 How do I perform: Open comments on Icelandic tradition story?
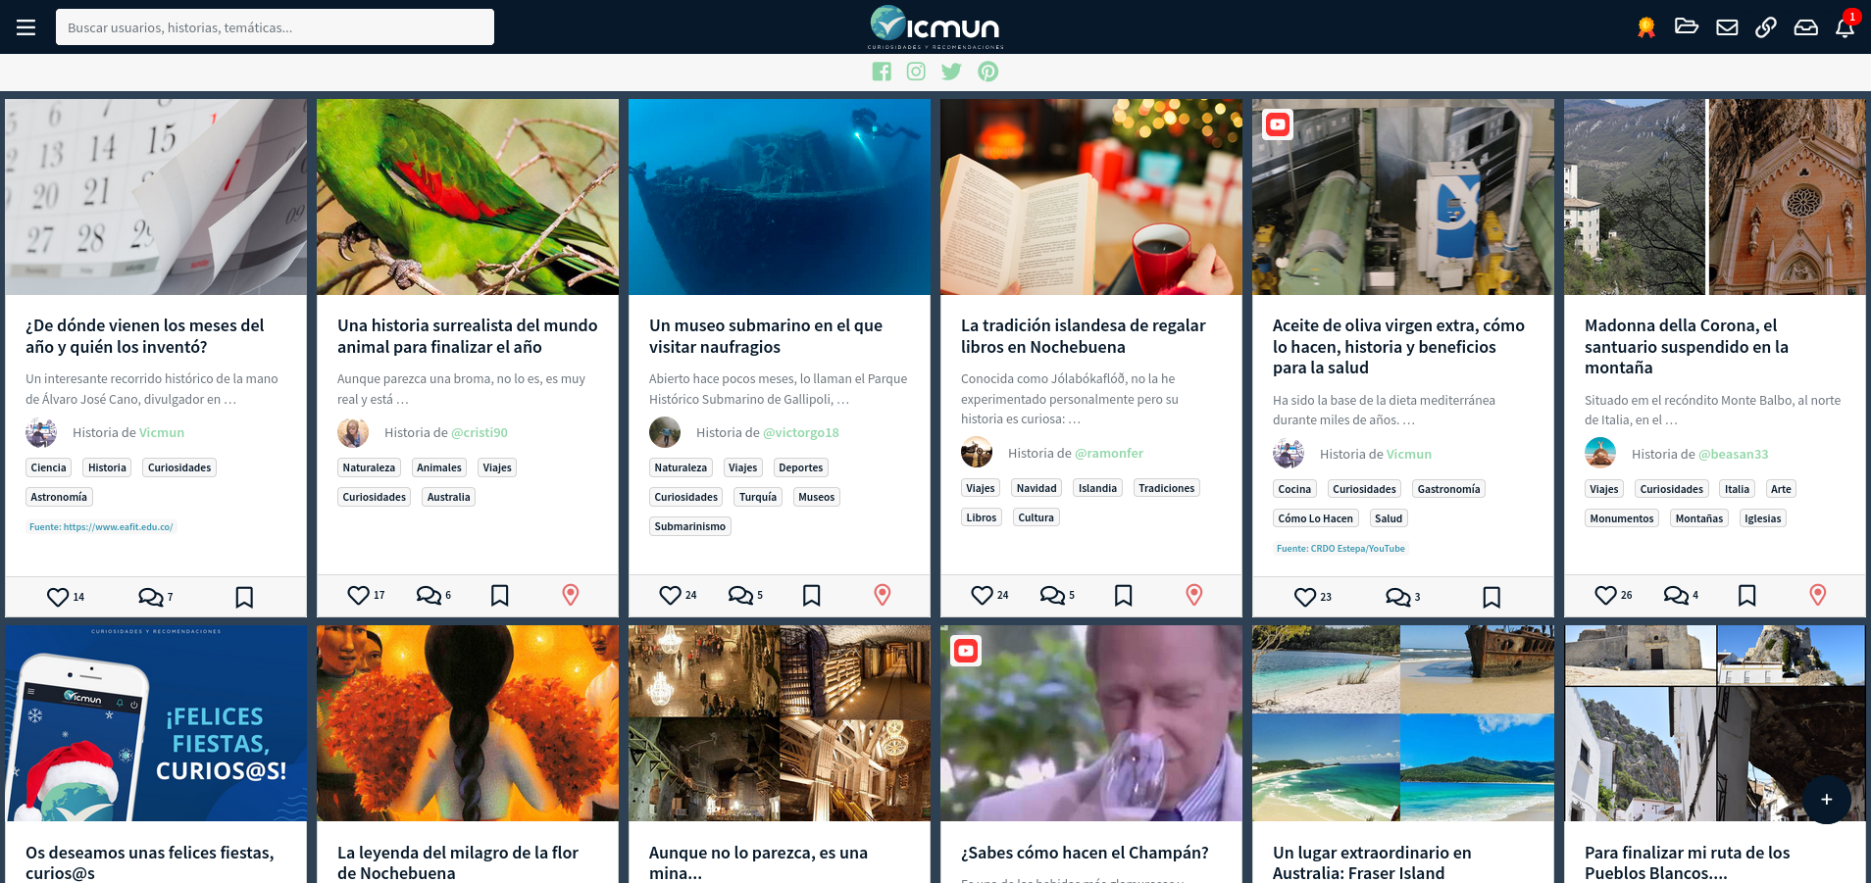(1052, 595)
